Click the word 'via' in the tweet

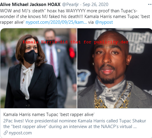(91, 22)
